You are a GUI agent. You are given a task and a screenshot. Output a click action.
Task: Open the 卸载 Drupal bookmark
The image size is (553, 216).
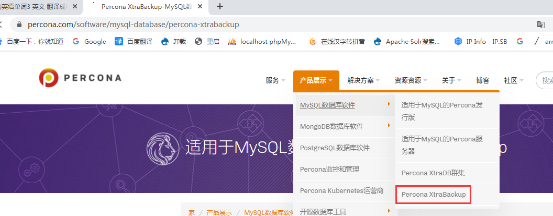[x=173, y=41]
